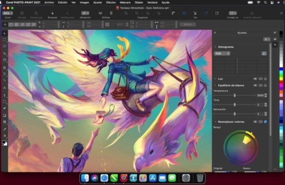Click the Bloquear lock icon

tap(52, 13)
